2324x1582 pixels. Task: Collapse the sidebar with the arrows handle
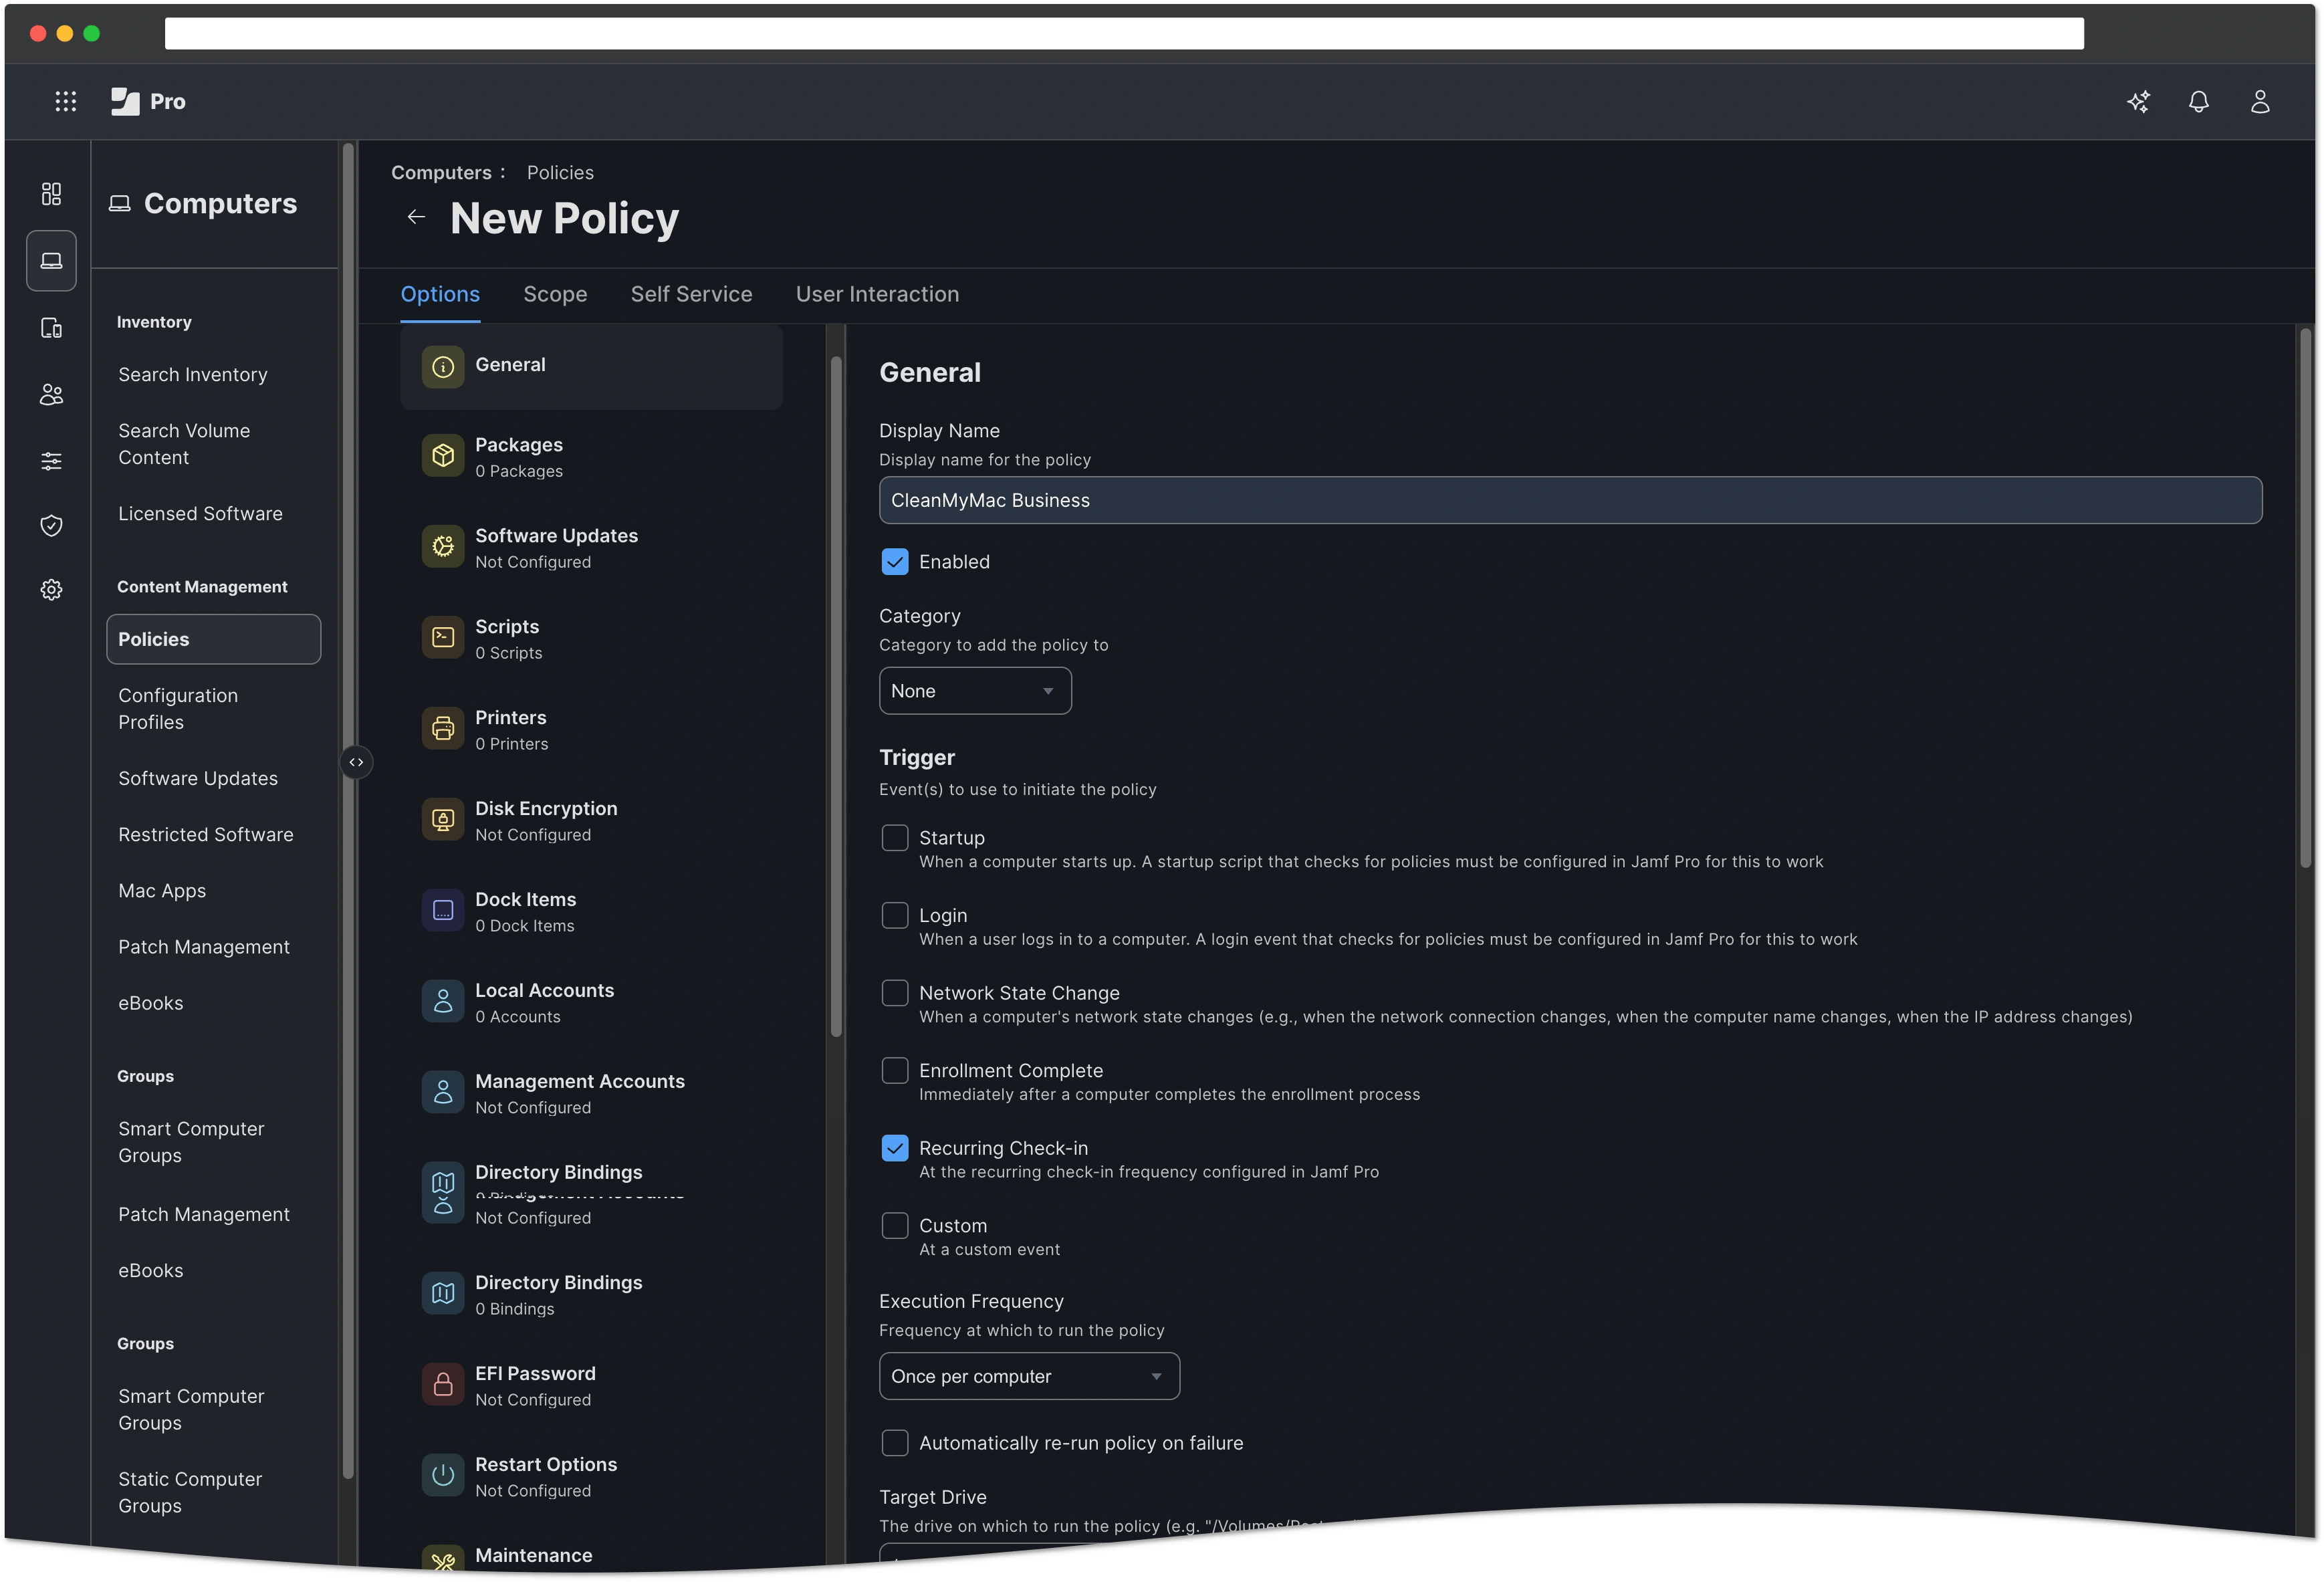point(356,762)
